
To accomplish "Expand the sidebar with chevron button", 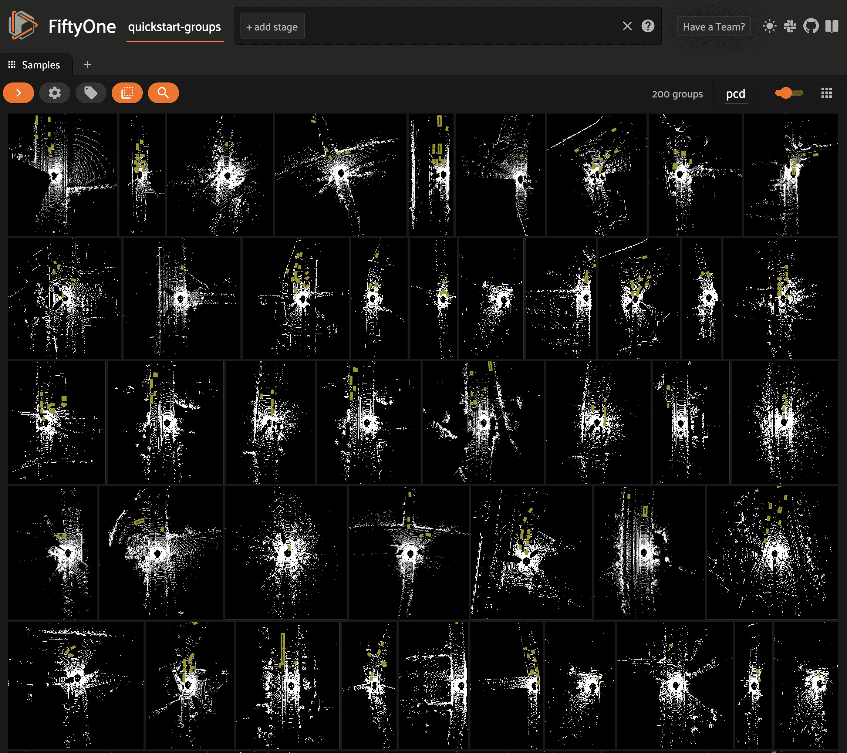I will [x=18, y=93].
